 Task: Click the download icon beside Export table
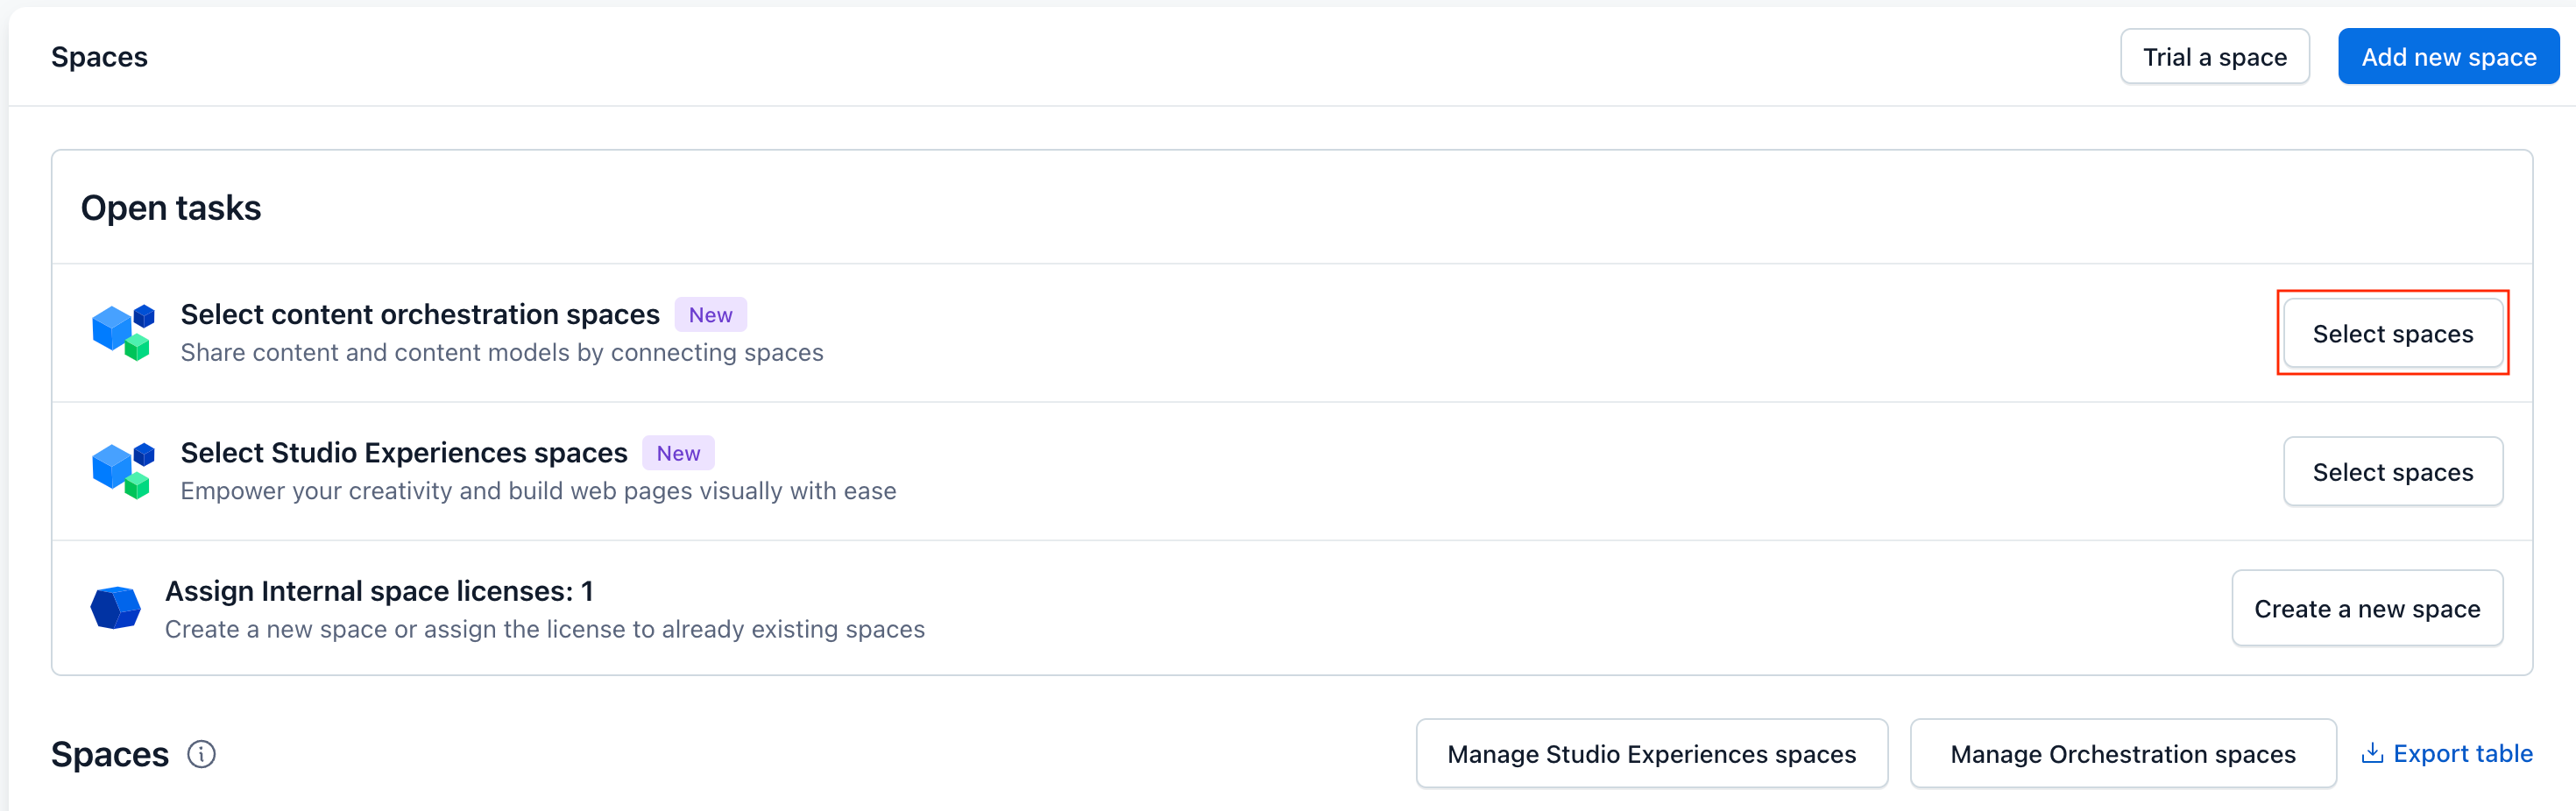2371,753
